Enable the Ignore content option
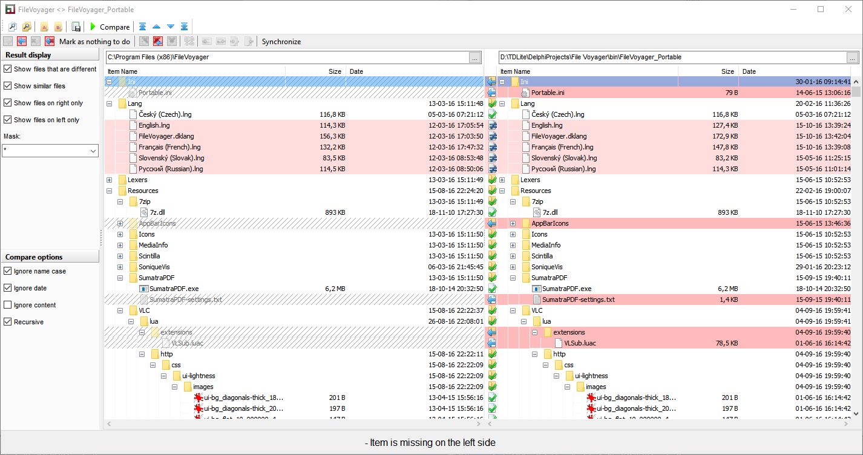The height and width of the screenshot is (455, 863). [8, 305]
